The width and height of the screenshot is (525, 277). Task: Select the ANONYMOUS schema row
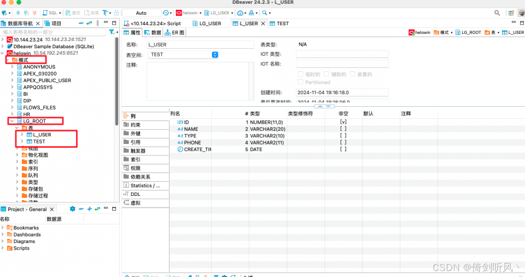(x=39, y=67)
